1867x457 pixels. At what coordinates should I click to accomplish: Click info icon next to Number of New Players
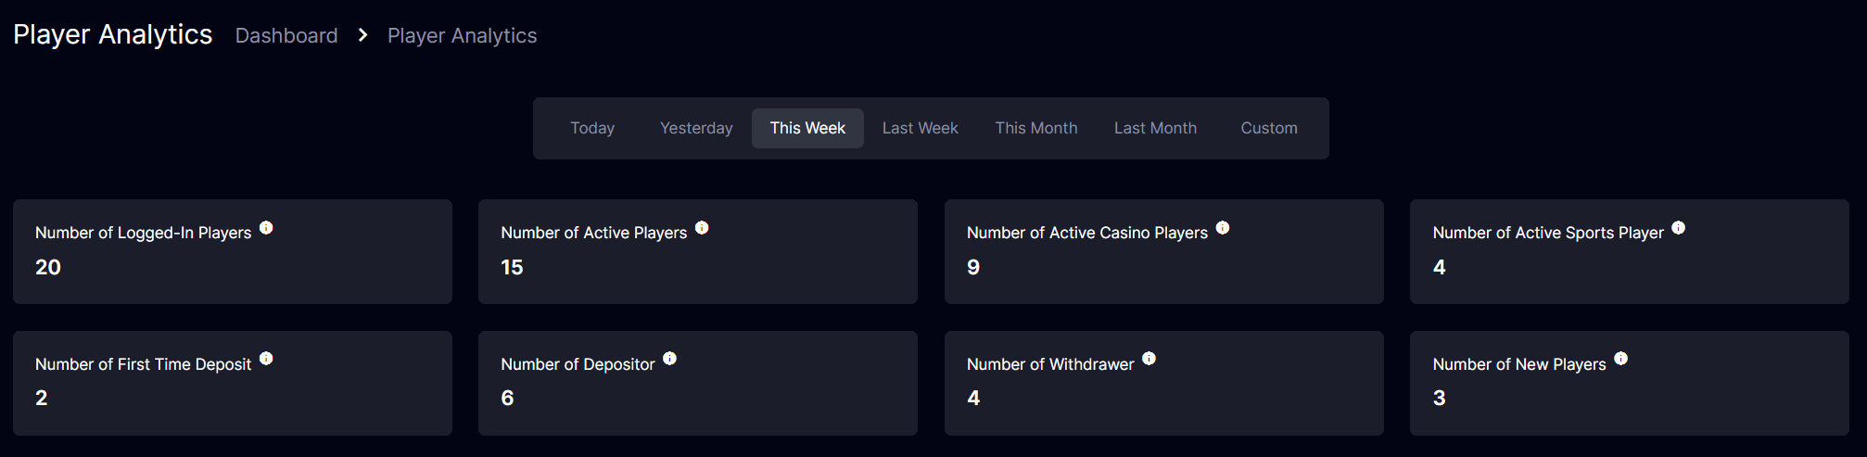[x=1620, y=359]
